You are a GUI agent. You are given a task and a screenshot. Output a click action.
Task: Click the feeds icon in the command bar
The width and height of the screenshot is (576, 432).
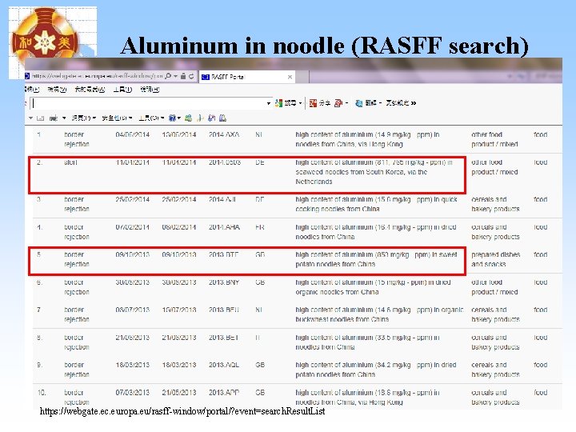pyautogui.click(x=41, y=118)
